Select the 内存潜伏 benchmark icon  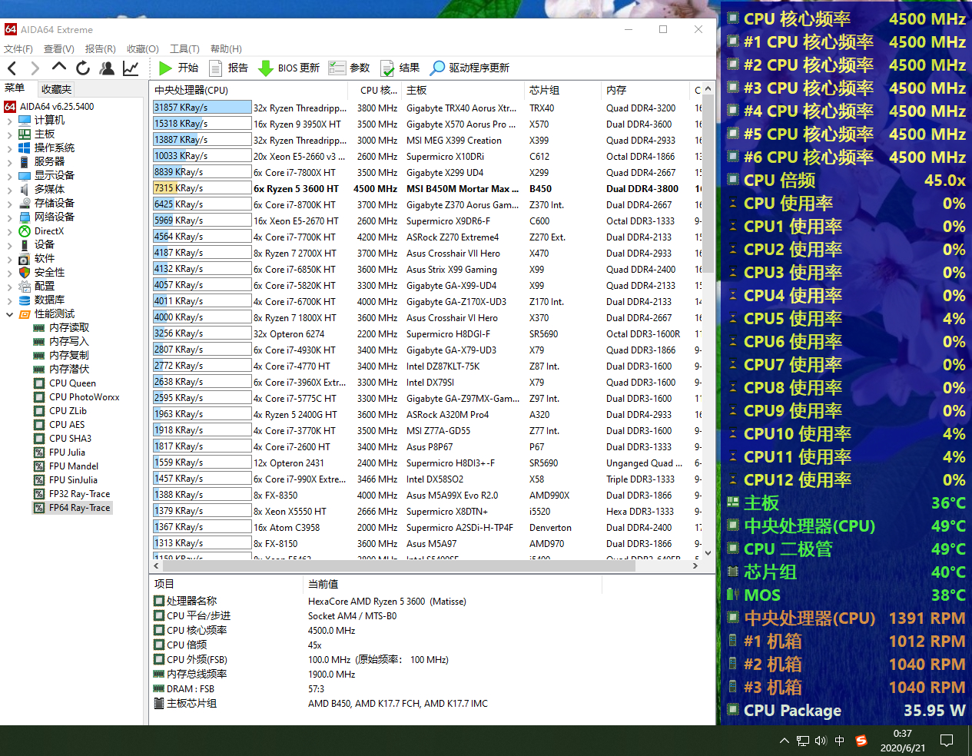coord(39,370)
